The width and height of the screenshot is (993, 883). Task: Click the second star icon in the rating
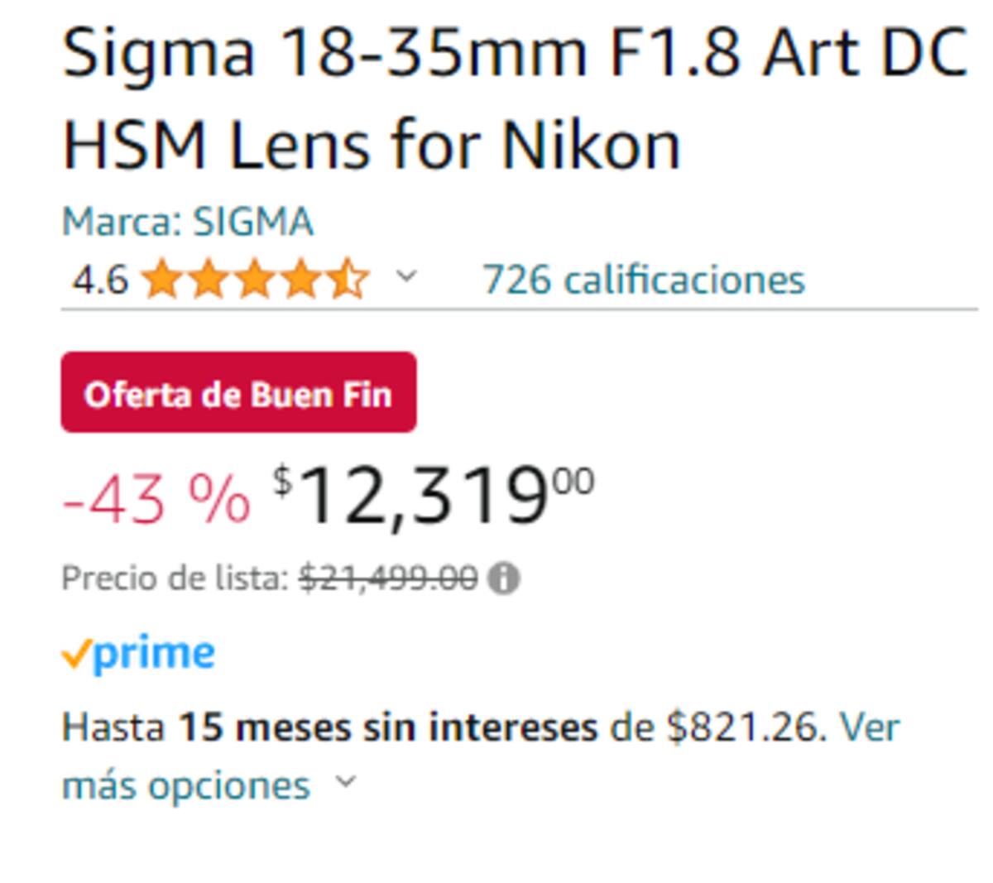pos(209,280)
